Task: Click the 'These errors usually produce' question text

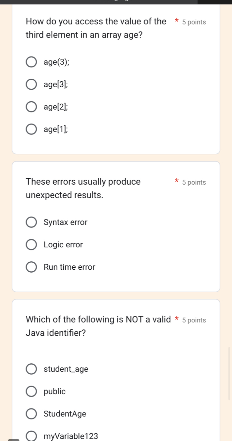Action: point(83,188)
